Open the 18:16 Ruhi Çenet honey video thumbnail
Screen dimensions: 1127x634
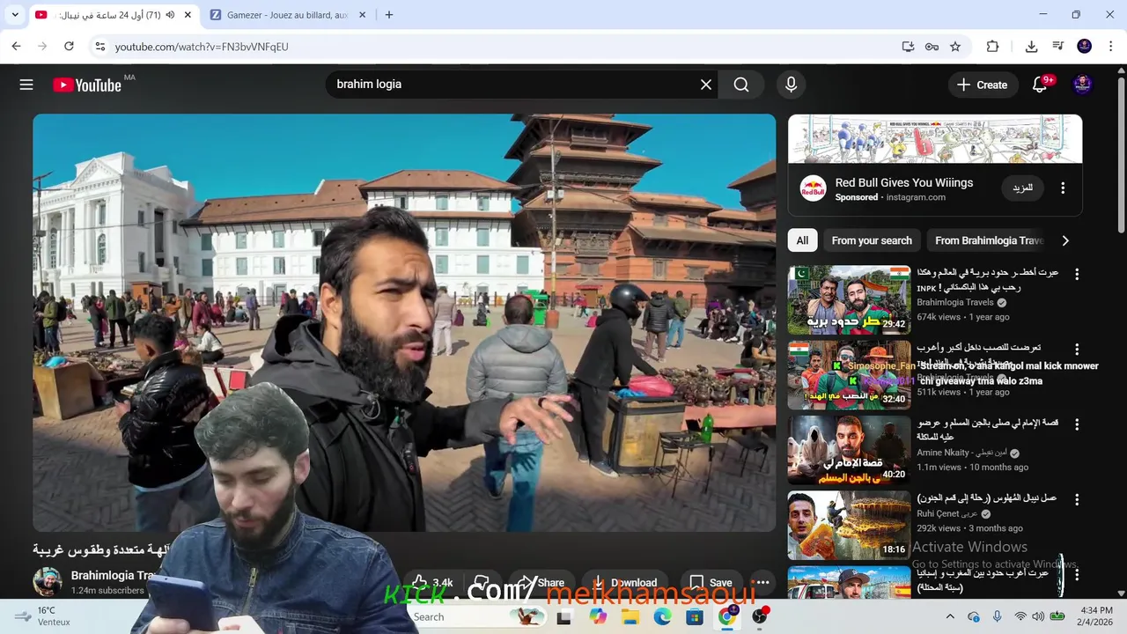849,525
